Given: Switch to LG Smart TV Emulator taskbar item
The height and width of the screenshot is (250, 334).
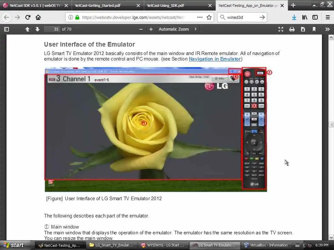Looking at the screenshot, I should coord(215,245).
